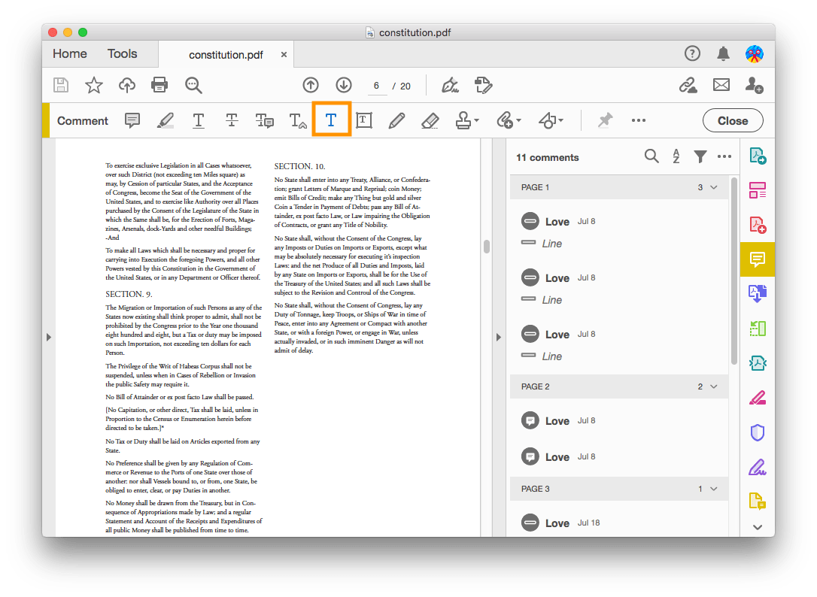Screen dimensions: 817x597
Task: Sort comments with the sort icon
Action: coord(676,156)
